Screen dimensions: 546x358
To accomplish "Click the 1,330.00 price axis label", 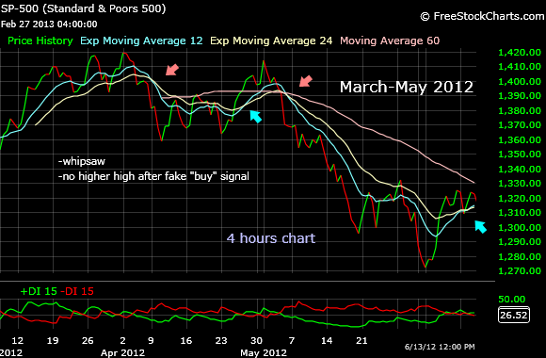I will (x=520, y=184).
